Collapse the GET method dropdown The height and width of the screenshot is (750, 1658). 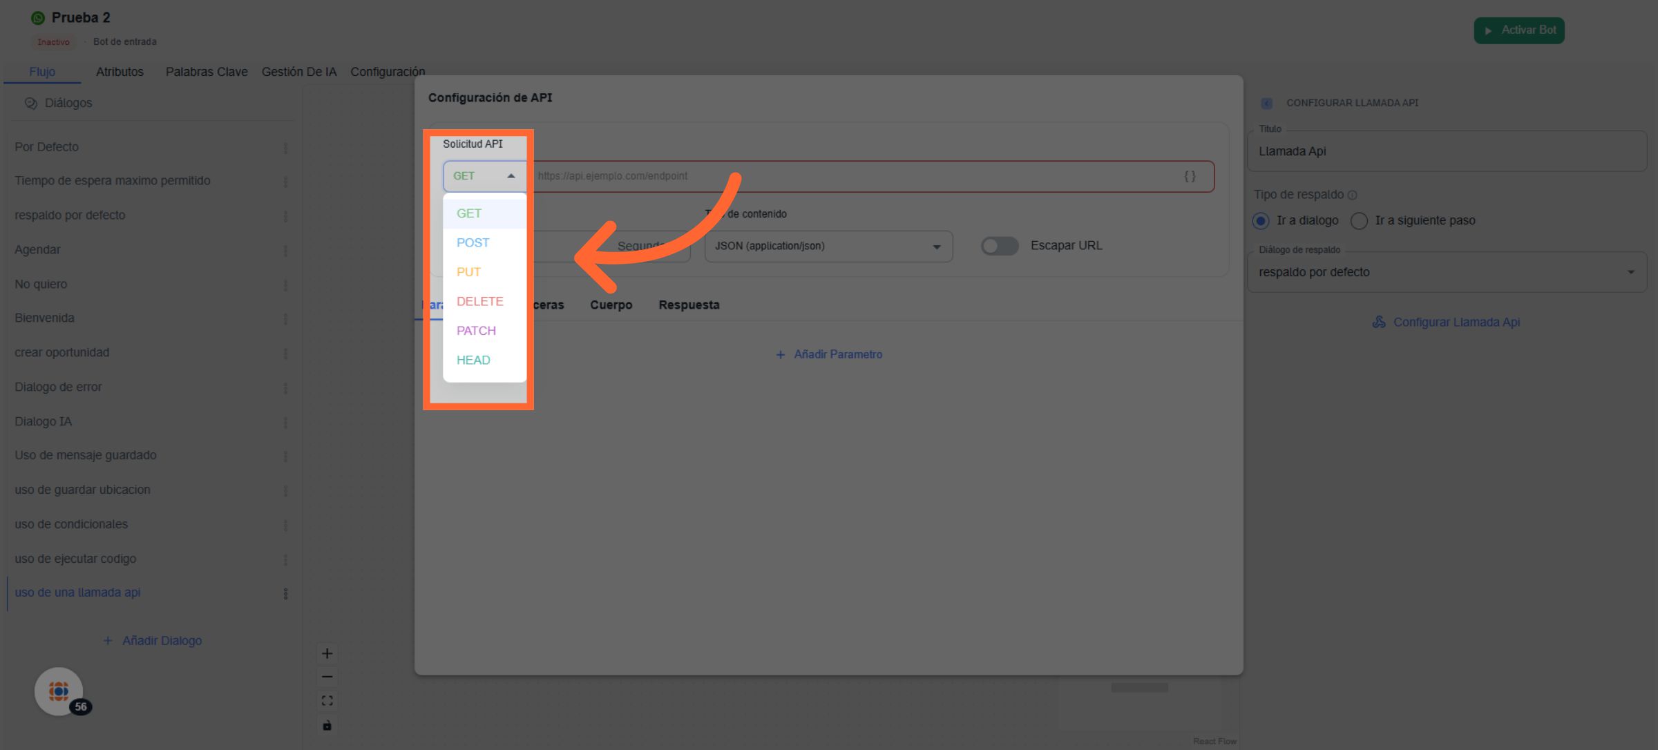click(x=484, y=176)
